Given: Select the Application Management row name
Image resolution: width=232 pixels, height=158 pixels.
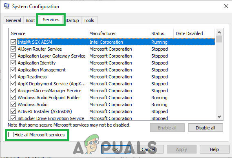Looking at the screenshot, I should coord(42,70).
